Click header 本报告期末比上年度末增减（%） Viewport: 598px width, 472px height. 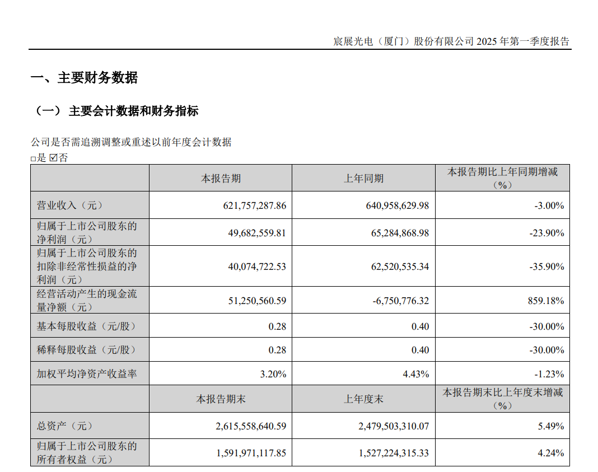[502, 399]
